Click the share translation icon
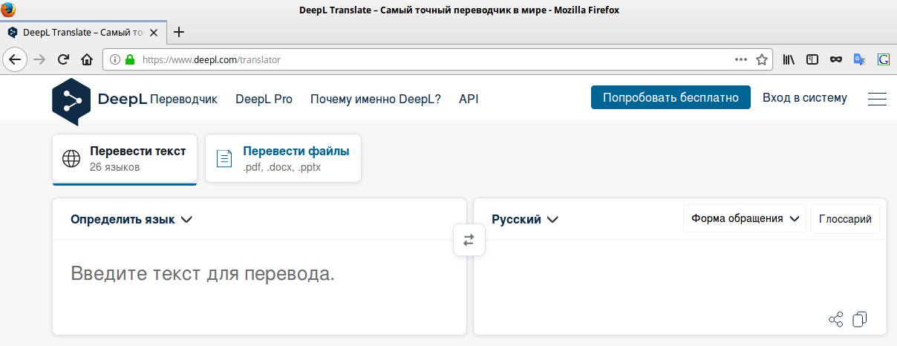 click(x=835, y=319)
